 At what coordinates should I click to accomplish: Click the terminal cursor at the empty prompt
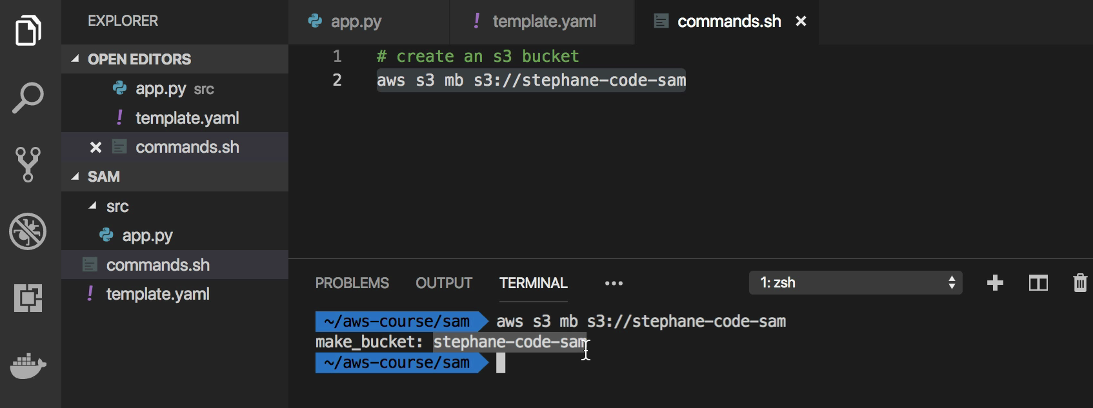tap(501, 363)
